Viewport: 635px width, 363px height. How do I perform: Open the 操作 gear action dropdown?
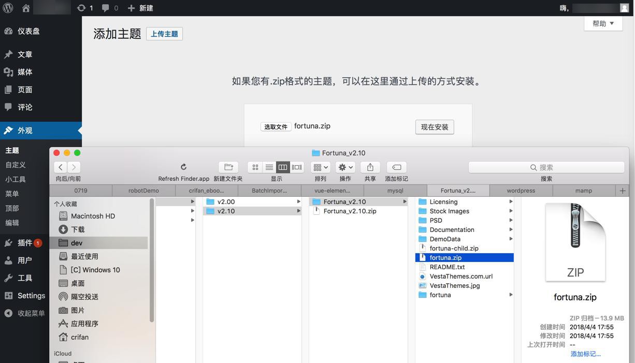point(345,167)
